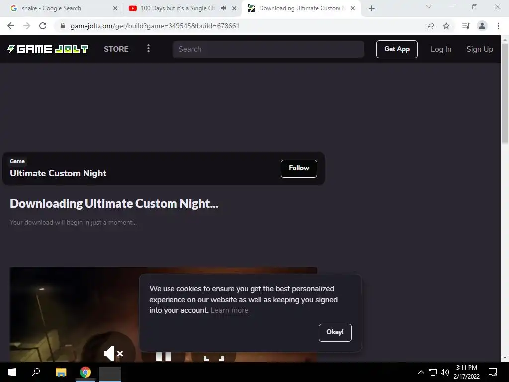509x382 pixels.
Task: Enter fullscreen on the video
Action: pyautogui.click(x=214, y=358)
